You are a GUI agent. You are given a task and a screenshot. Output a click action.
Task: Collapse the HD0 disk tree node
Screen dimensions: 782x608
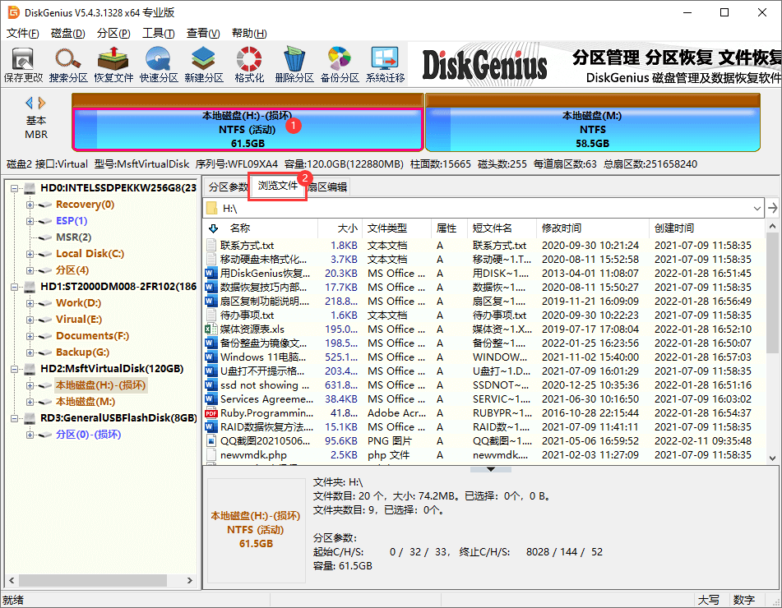15,188
